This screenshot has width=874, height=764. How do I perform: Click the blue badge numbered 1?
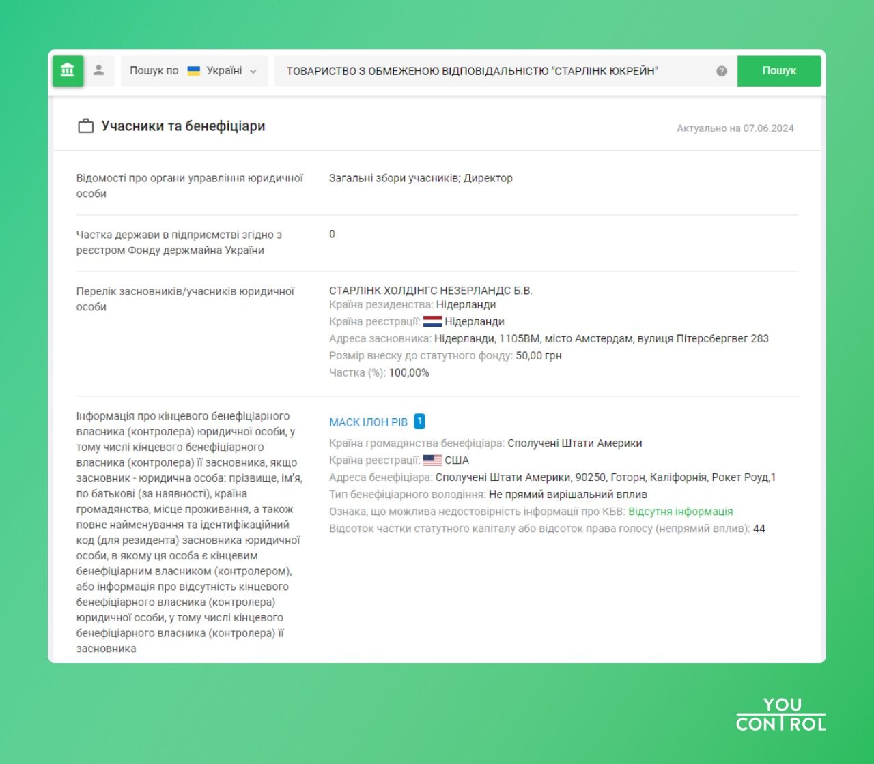tap(419, 422)
